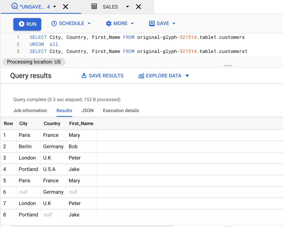Click the Row column header
Image resolution: width=283 pixels, height=227 pixels.
tap(9, 123)
